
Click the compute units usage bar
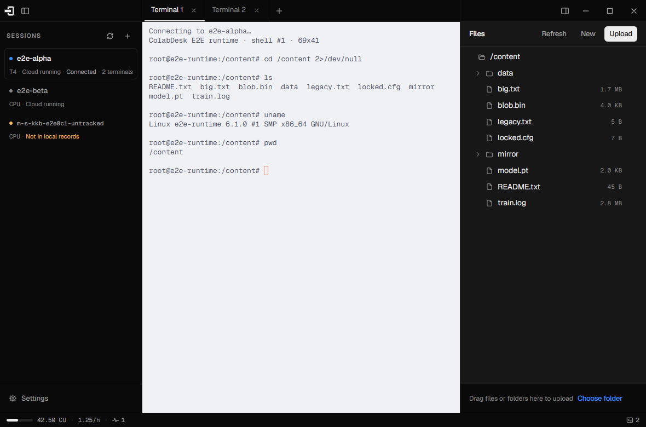pos(19,420)
